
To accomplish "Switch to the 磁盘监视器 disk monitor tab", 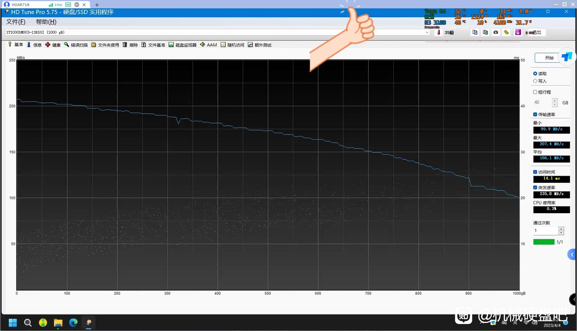I will (182, 45).
